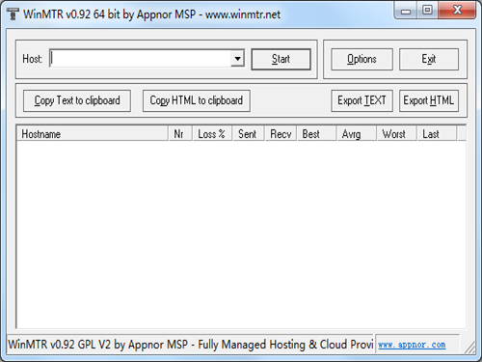Viewport: 482px width, 362px height.
Task: Open the Options dialog
Action: click(361, 59)
